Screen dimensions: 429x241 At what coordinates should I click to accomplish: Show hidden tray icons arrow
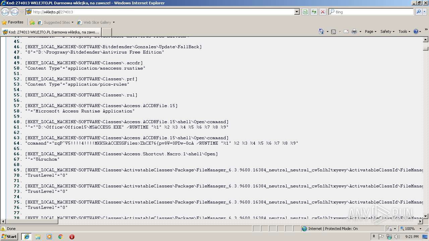point(374,237)
